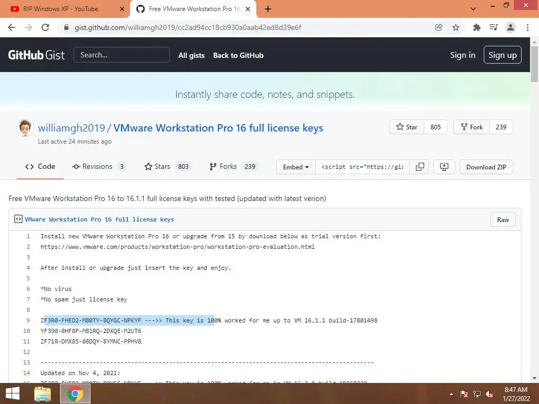Open the Revisions tab
539x404 pixels.
pos(99,167)
